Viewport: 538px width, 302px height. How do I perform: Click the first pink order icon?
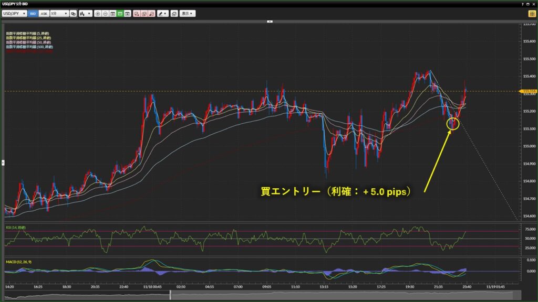point(136,13)
